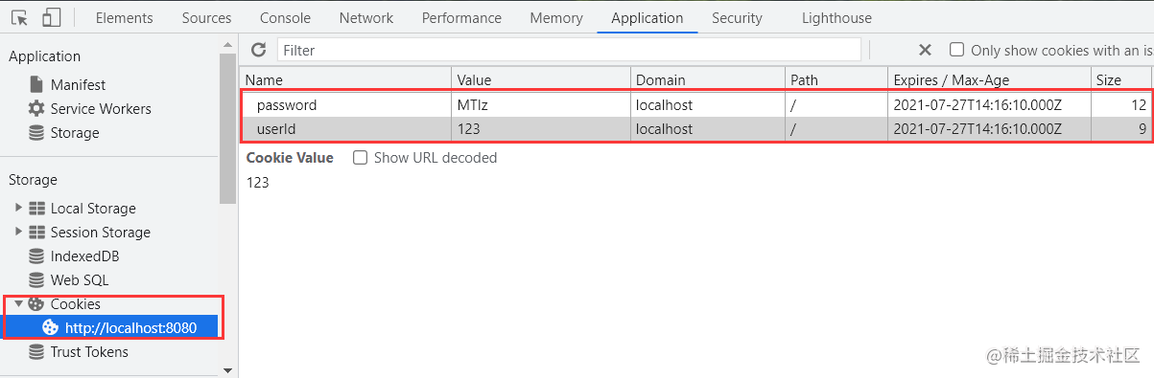Open the Lighthouse tab
Viewport: 1154px width, 378px height.
point(837,17)
